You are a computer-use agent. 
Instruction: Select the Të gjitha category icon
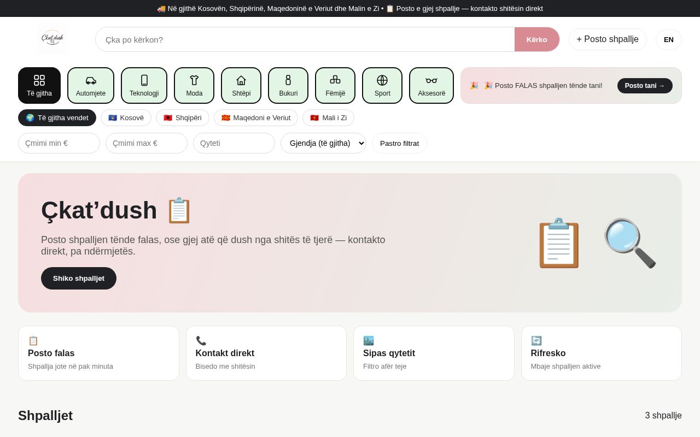click(x=39, y=85)
